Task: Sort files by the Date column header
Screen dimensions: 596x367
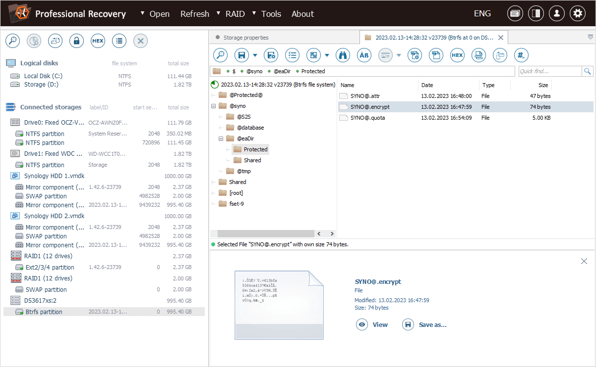Action: pyautogui.click(x=448, y=85)
